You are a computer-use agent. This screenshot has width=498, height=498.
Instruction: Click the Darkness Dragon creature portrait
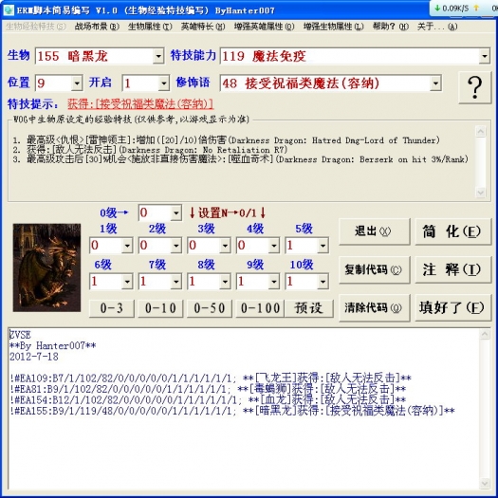click(x=46, y=267)
